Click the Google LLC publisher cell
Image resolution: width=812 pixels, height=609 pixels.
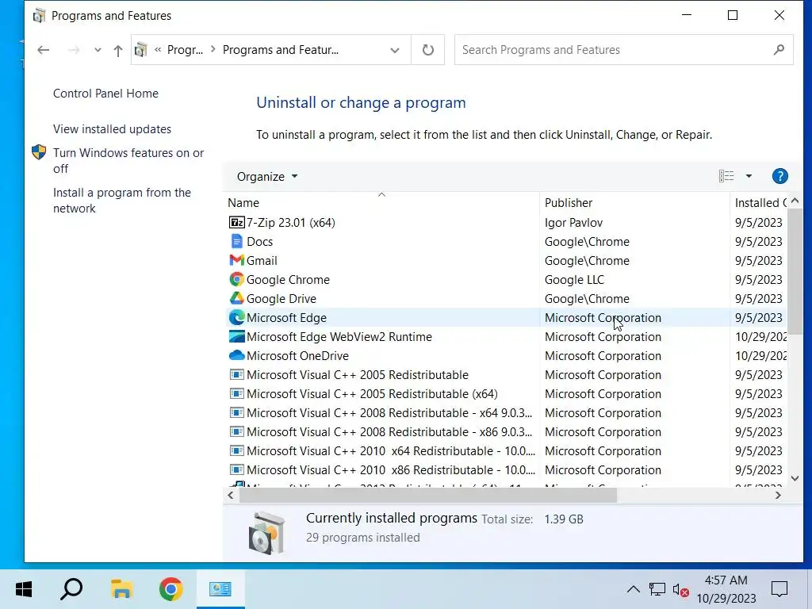[574, 280]
